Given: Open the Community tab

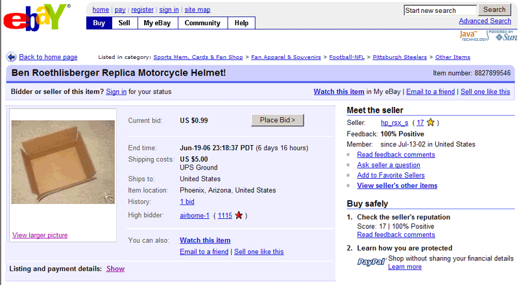Looking at the screenshot, I should tap(202, 23).
